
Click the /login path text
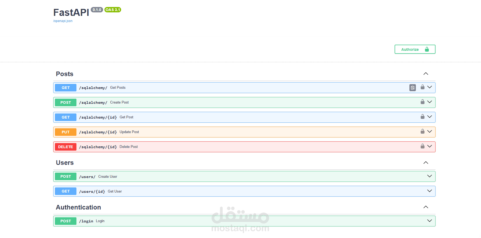click(86, 221)
